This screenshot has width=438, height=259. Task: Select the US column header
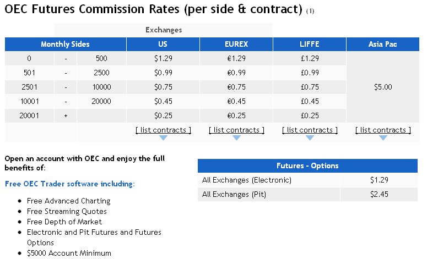tap(163, 45)
